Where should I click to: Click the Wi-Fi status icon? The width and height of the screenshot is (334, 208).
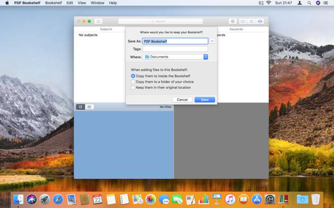pos(268,3)
